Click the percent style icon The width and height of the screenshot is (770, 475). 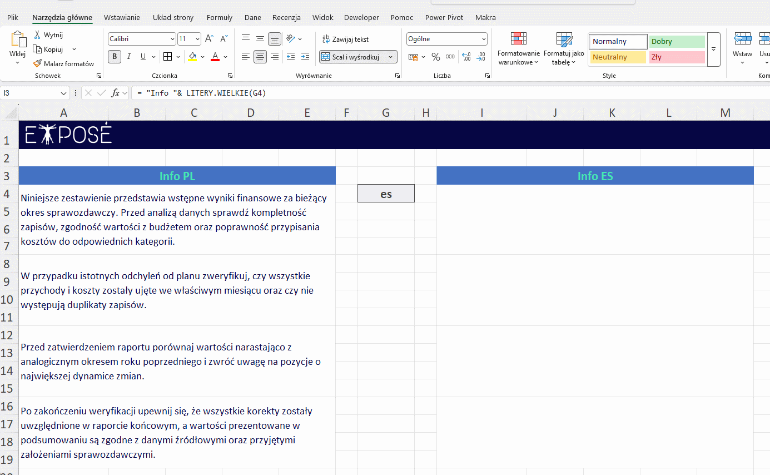point(435,57)
